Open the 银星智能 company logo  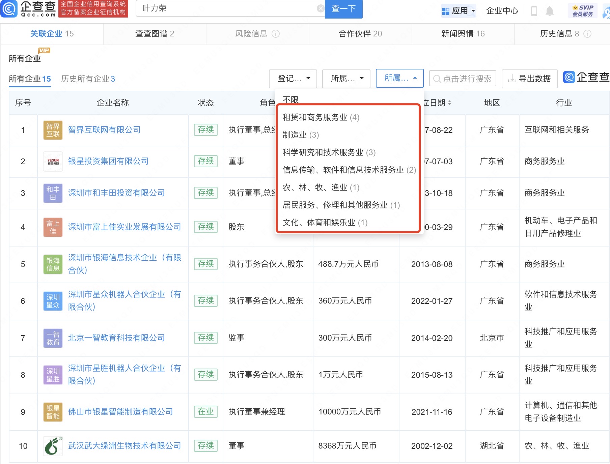point(53,412)
